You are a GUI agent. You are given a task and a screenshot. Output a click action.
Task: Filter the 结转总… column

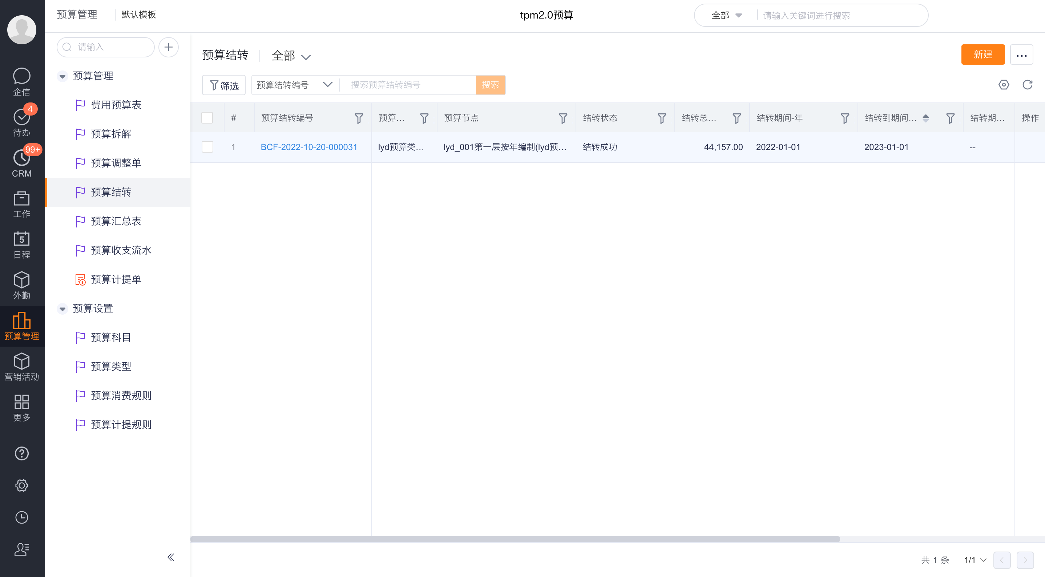pos(737,118)
